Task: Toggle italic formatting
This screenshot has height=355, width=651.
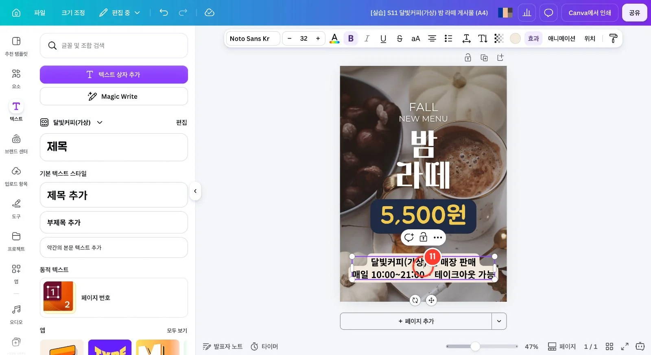Action: 367,39
